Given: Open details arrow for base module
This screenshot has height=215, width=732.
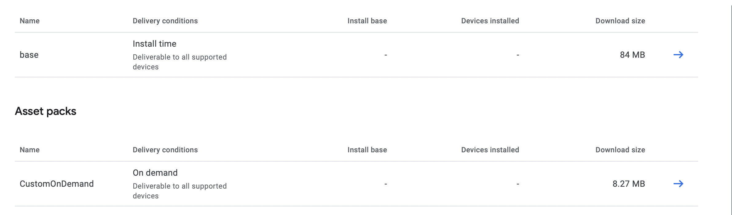Looking at the screenshot, I should click(x=679, y=55).
